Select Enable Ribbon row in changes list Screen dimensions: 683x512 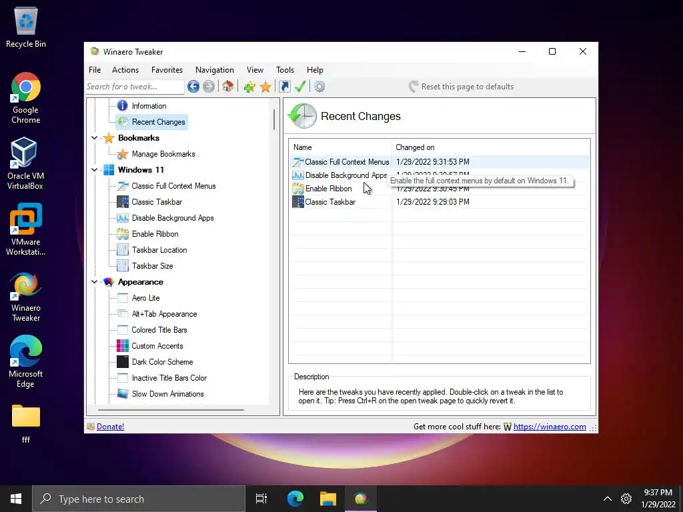[440, 189]
